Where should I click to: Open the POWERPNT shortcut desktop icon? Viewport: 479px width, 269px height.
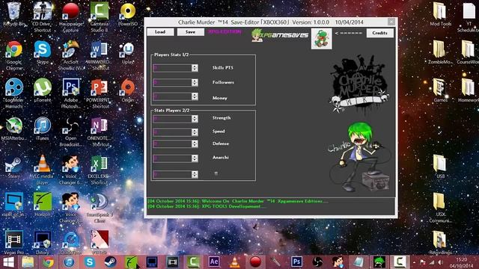coord(100,93)
